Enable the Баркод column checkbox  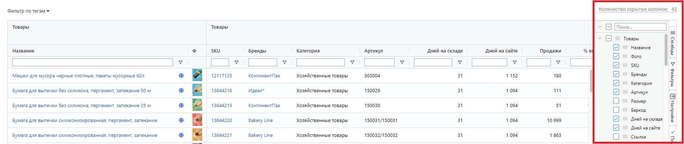click(616, 110)
